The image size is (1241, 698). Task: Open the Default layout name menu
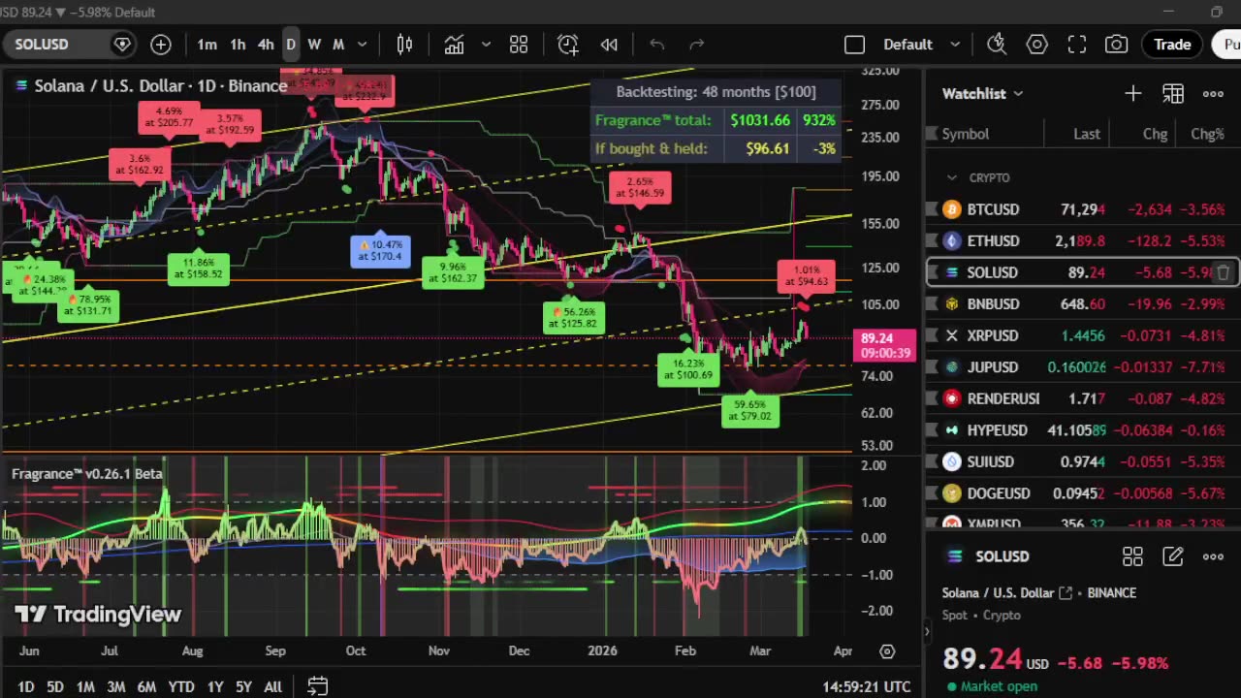pos(907,45)
